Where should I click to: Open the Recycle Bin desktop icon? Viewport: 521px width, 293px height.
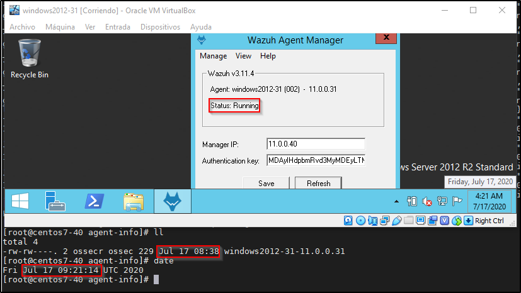click(29, 58)
